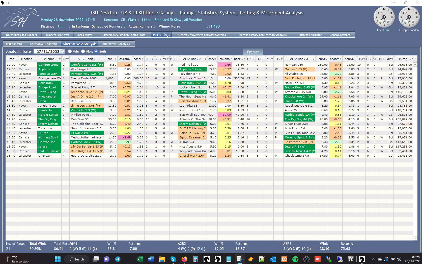Select the Alternative 3 Analysis sub-tab
The image size is (422, 264).
pyautogui.click(x=116, y=44)
